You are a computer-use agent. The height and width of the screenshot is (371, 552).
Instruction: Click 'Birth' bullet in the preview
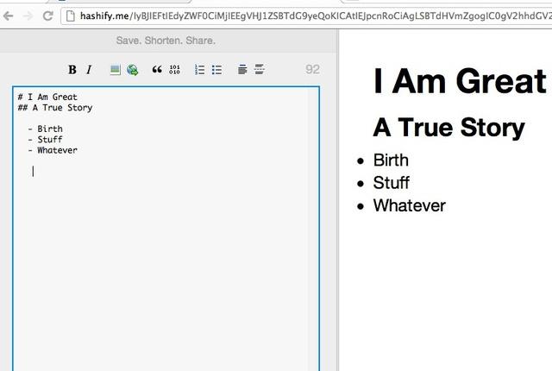[x=391, y=160]
